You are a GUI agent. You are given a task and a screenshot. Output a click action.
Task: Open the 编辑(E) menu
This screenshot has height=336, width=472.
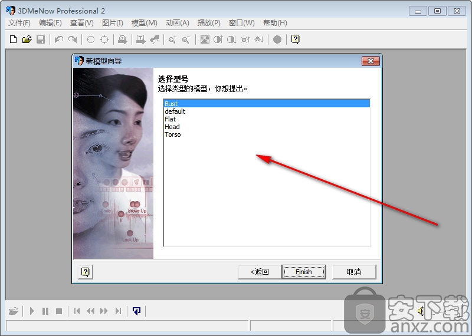tap(50, 23)
